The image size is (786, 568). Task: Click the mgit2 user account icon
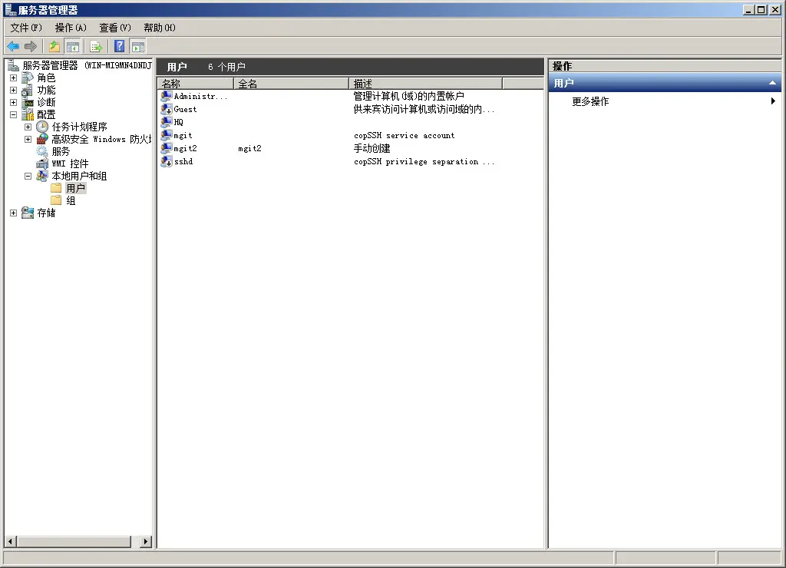[167, 148]
